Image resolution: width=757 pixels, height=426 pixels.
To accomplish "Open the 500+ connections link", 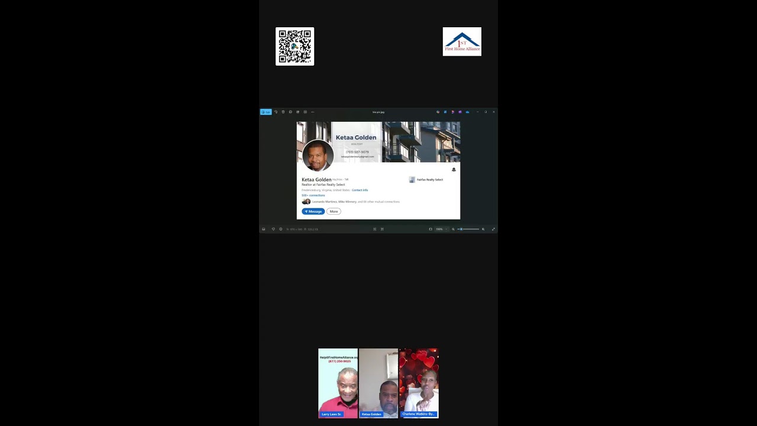I will 313,195.
